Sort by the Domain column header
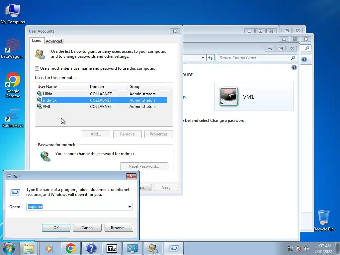The image size is (340, 255). [x=108, y=87]
